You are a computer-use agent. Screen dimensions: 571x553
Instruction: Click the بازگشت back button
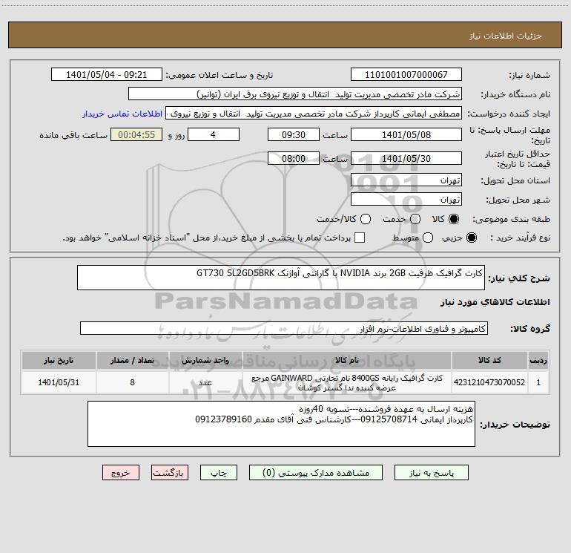170,473
